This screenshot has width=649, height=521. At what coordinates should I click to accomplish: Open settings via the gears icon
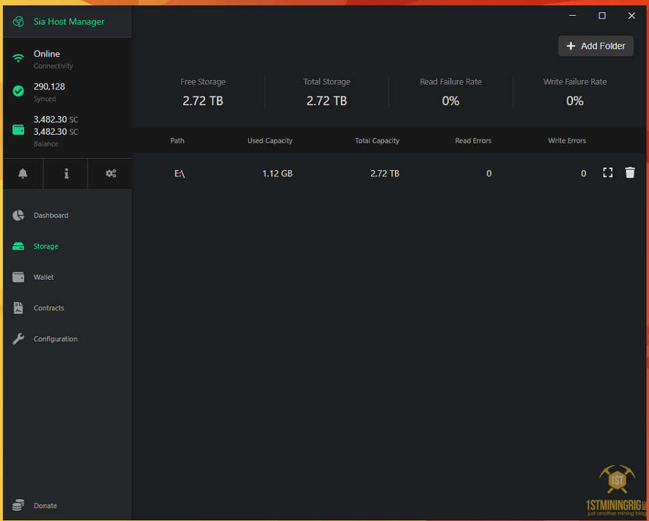[x=111, y=174]
